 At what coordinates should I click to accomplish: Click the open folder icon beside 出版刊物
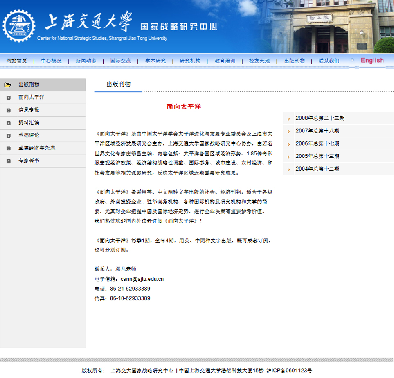click(x=8, y=85)
